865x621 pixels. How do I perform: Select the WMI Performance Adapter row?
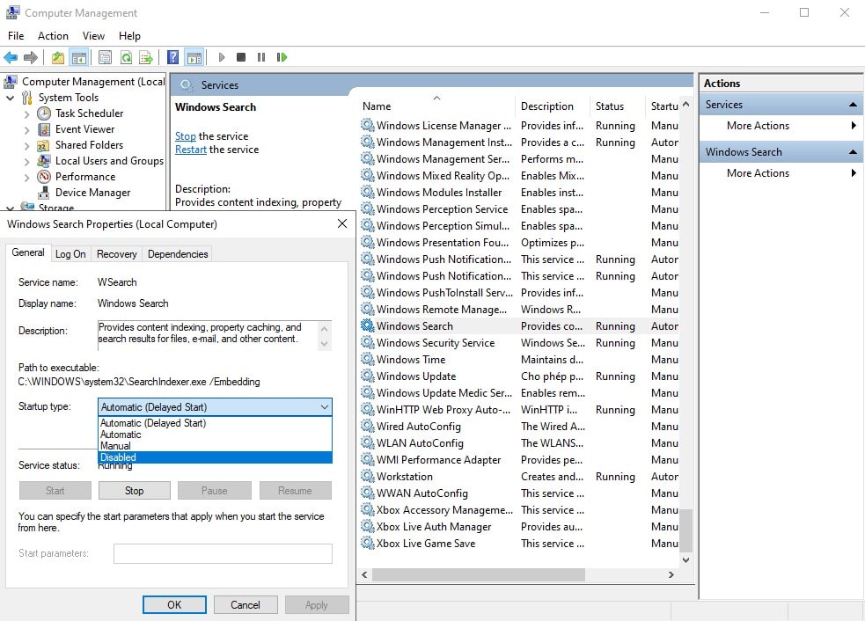(x=518, y=459)
